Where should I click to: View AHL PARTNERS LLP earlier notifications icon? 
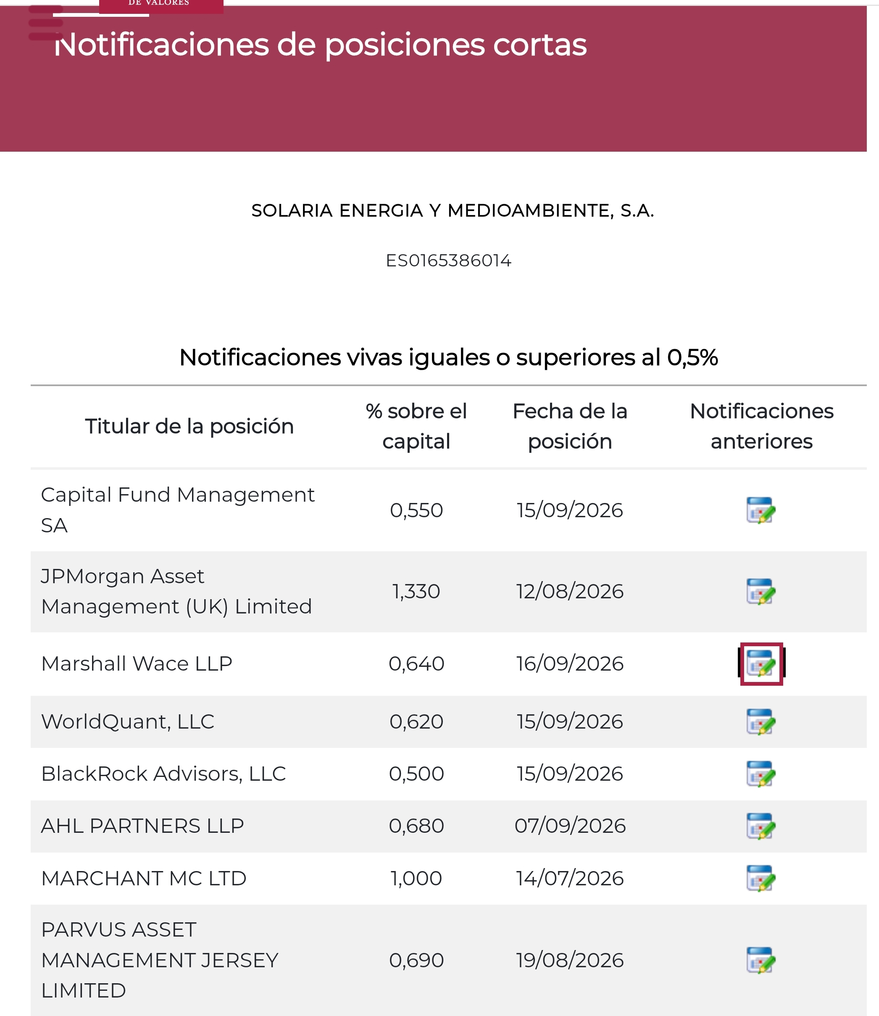click(x=761, y=826)
